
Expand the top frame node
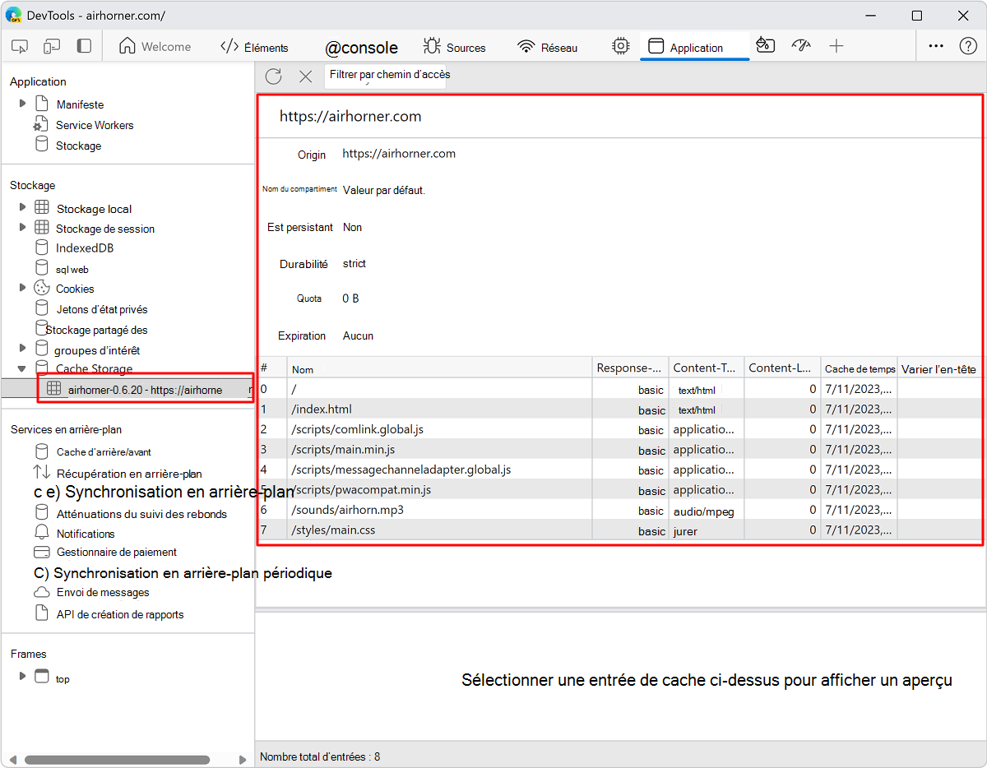22,677
